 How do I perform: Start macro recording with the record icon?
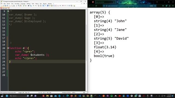click(63, 6)
